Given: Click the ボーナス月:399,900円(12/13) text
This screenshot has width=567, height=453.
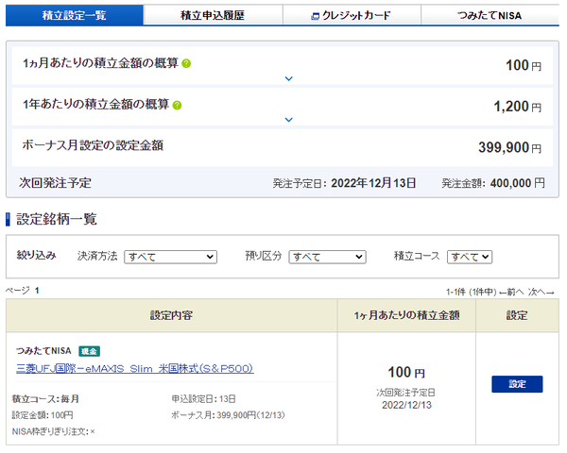Looking at the screenshot, I should coord(228,415).
